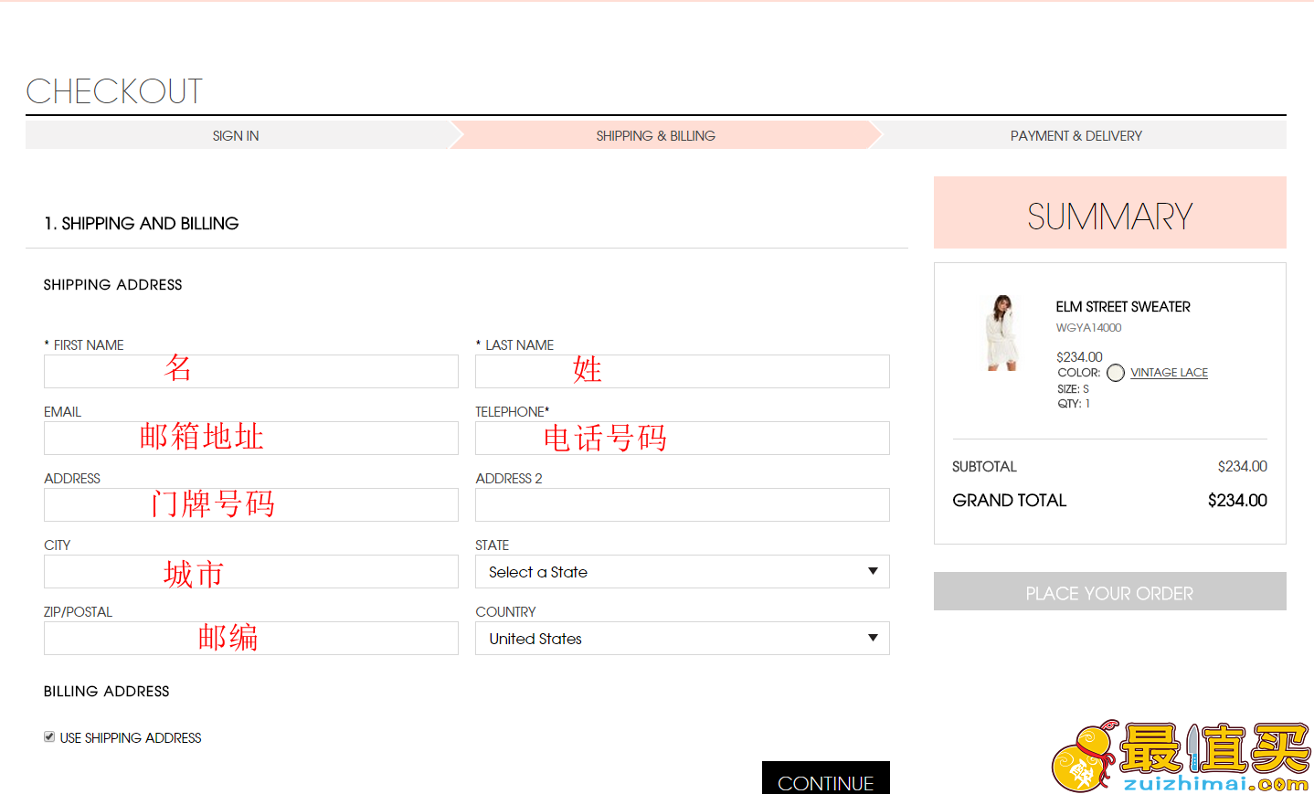
Task: Click the First Name input field
Action: (251, 372)
